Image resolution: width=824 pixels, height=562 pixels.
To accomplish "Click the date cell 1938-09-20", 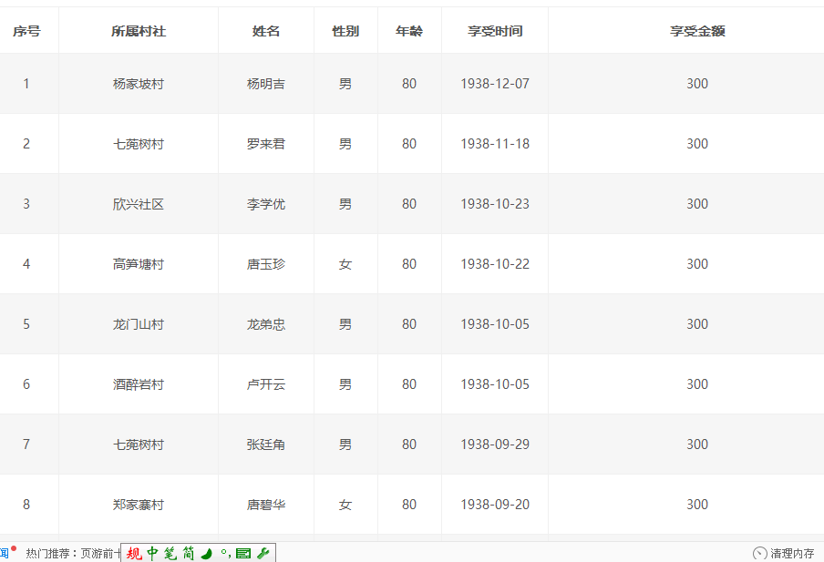I will click(495, 505).
